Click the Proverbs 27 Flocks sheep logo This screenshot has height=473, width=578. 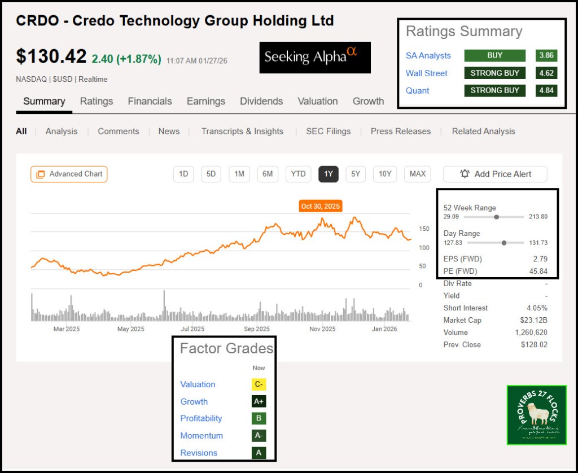[536, 415]
